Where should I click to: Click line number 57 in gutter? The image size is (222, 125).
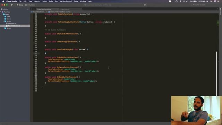click(x=36, y=53)
